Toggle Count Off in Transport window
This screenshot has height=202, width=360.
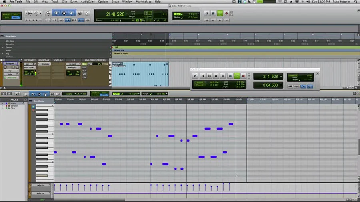293,75
